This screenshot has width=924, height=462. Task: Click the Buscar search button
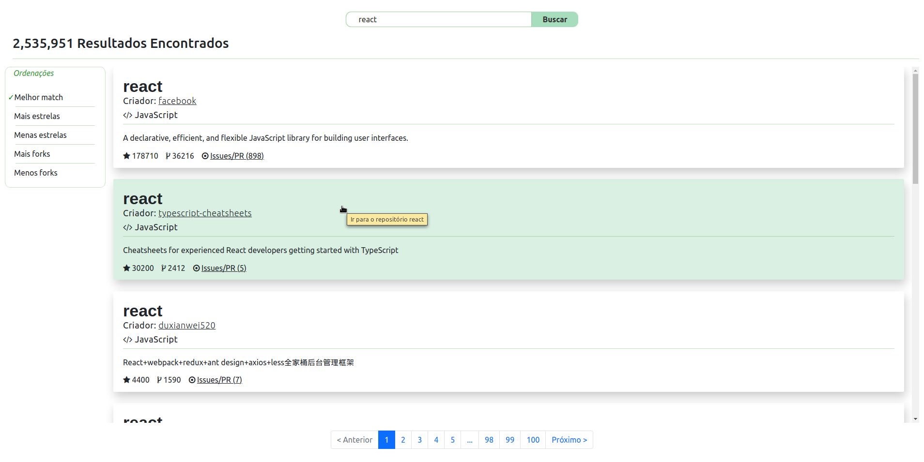click(554, 19)
